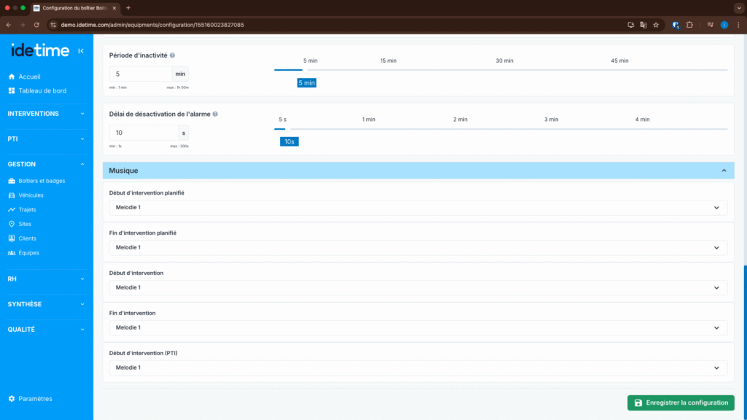The width and height of the screenshot is (747, 420).
Task: Open the Début d'intervention (PTI) dropdown
Action: 418,367
